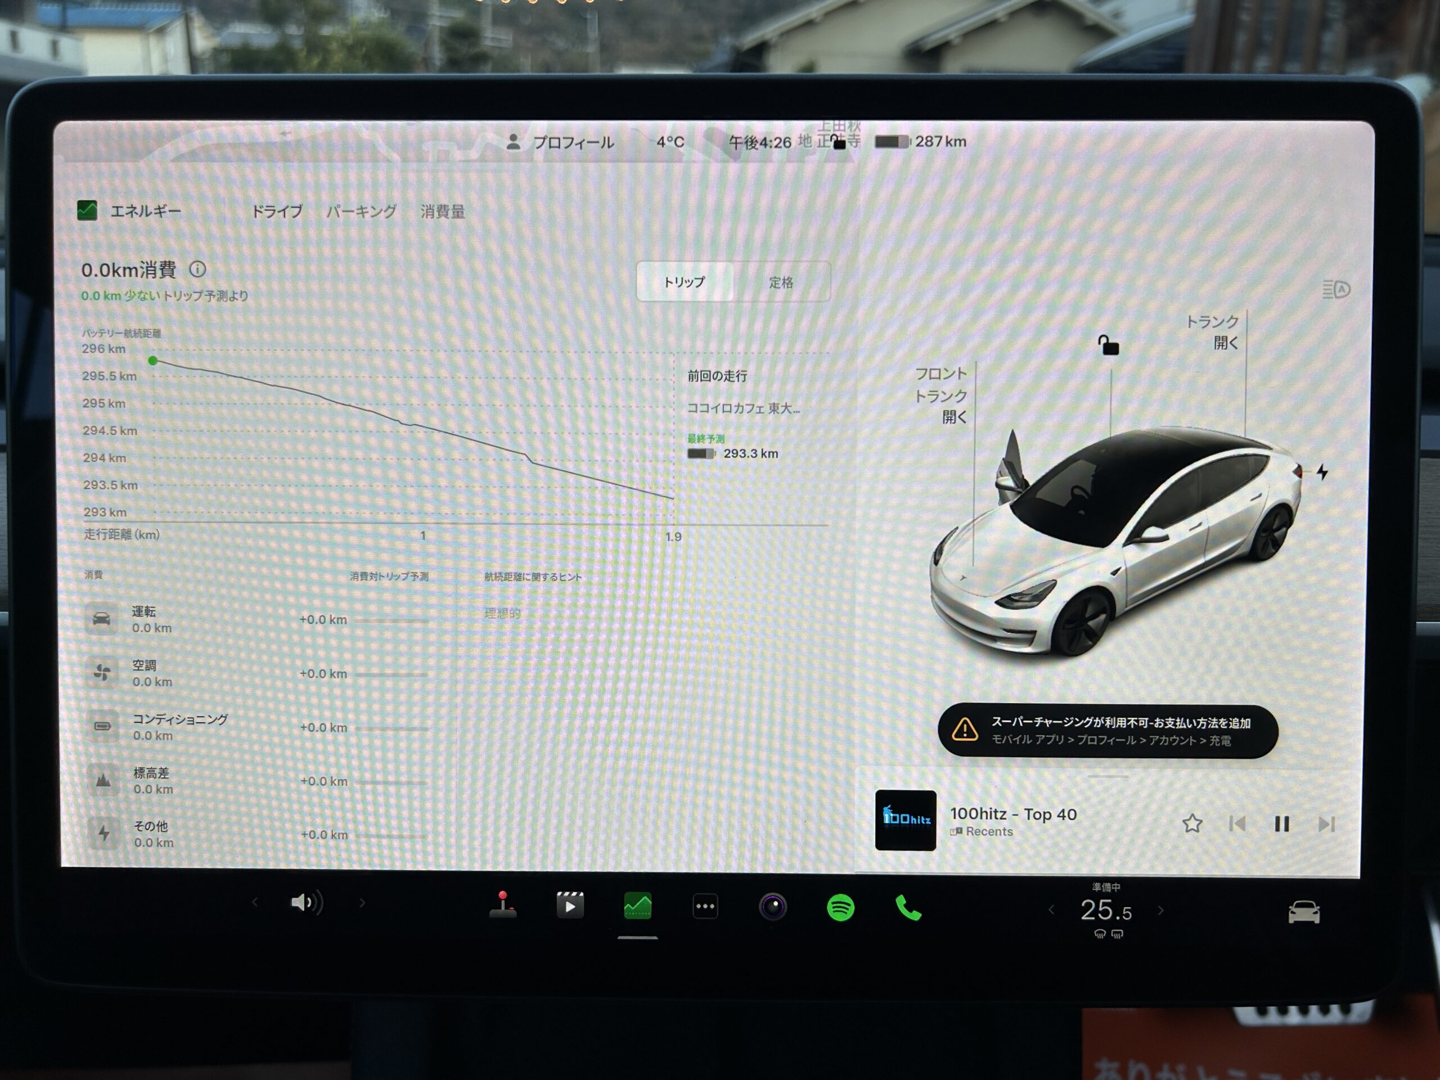Open the dashcam camera app
This screenshot has width=1440, height=1080.
[773, 907]
